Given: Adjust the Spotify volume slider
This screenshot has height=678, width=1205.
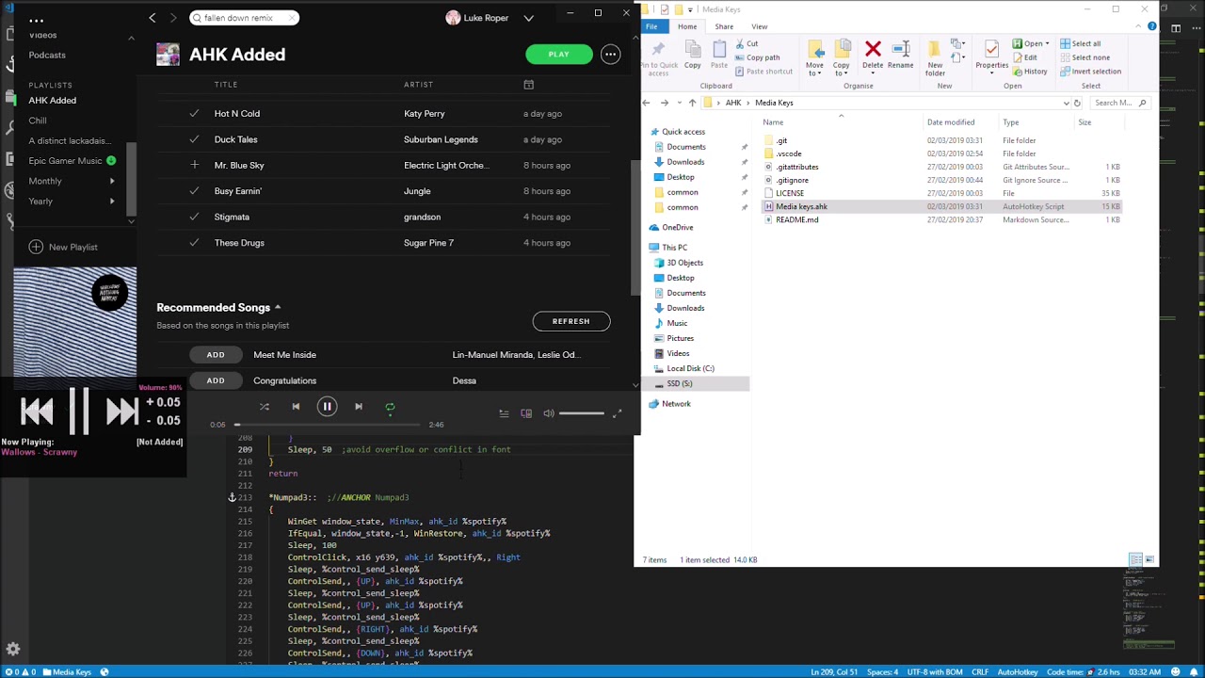Looking at the screenshot, I should [582, 413].
